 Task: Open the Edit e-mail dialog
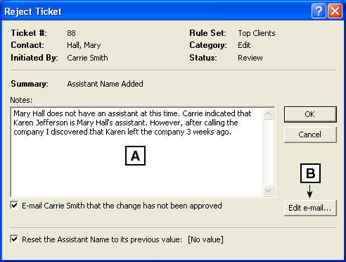pyautogui.click(x=310, y=208)
